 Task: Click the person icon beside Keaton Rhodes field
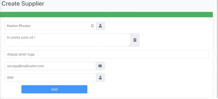click(x=100, y=26)
